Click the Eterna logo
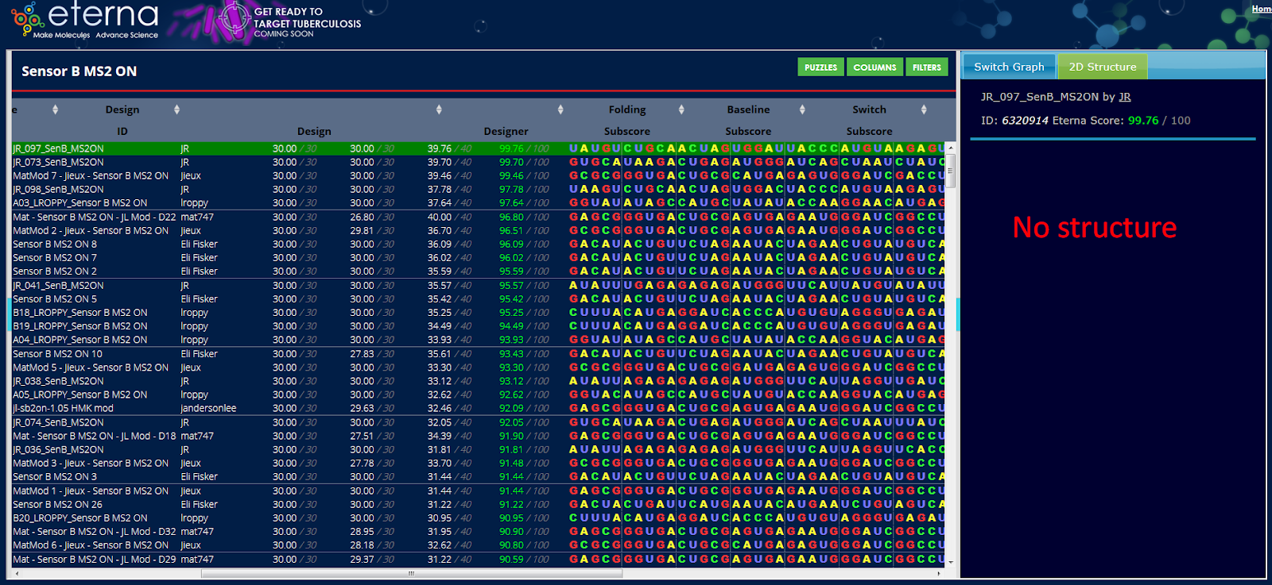 point(84,20)
